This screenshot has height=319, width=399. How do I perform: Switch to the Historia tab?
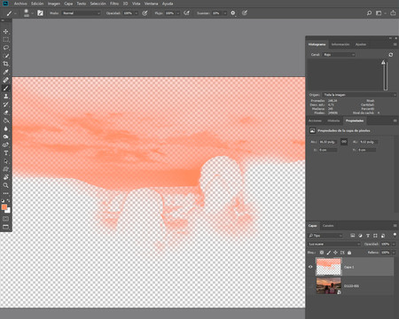click(x=333, y=121)
